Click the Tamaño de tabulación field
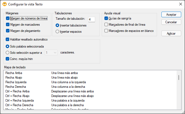The image size is (185, 114). tap(91, 19)
